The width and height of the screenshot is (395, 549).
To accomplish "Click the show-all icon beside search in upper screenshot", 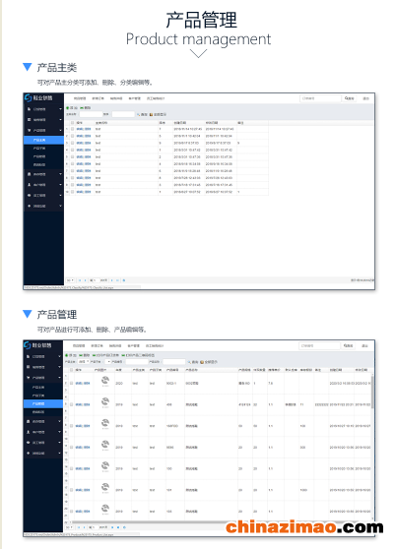I will [152, 114].
